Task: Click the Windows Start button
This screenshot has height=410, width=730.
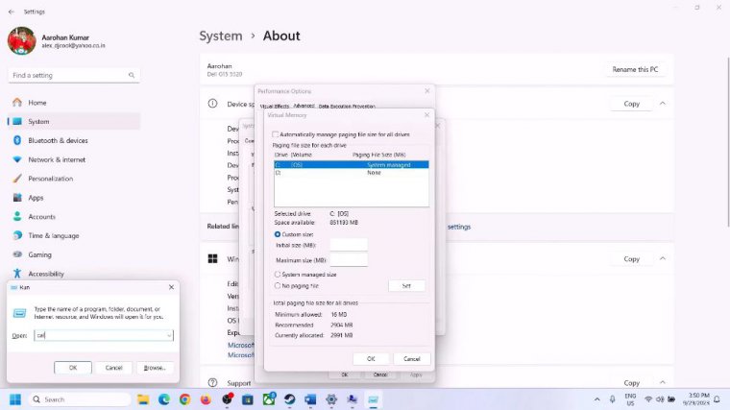Action: (x=15, y=399)
